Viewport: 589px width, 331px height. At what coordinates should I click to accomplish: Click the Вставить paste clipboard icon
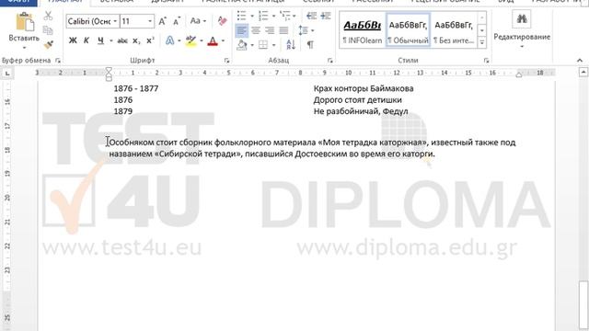point(25,22)
